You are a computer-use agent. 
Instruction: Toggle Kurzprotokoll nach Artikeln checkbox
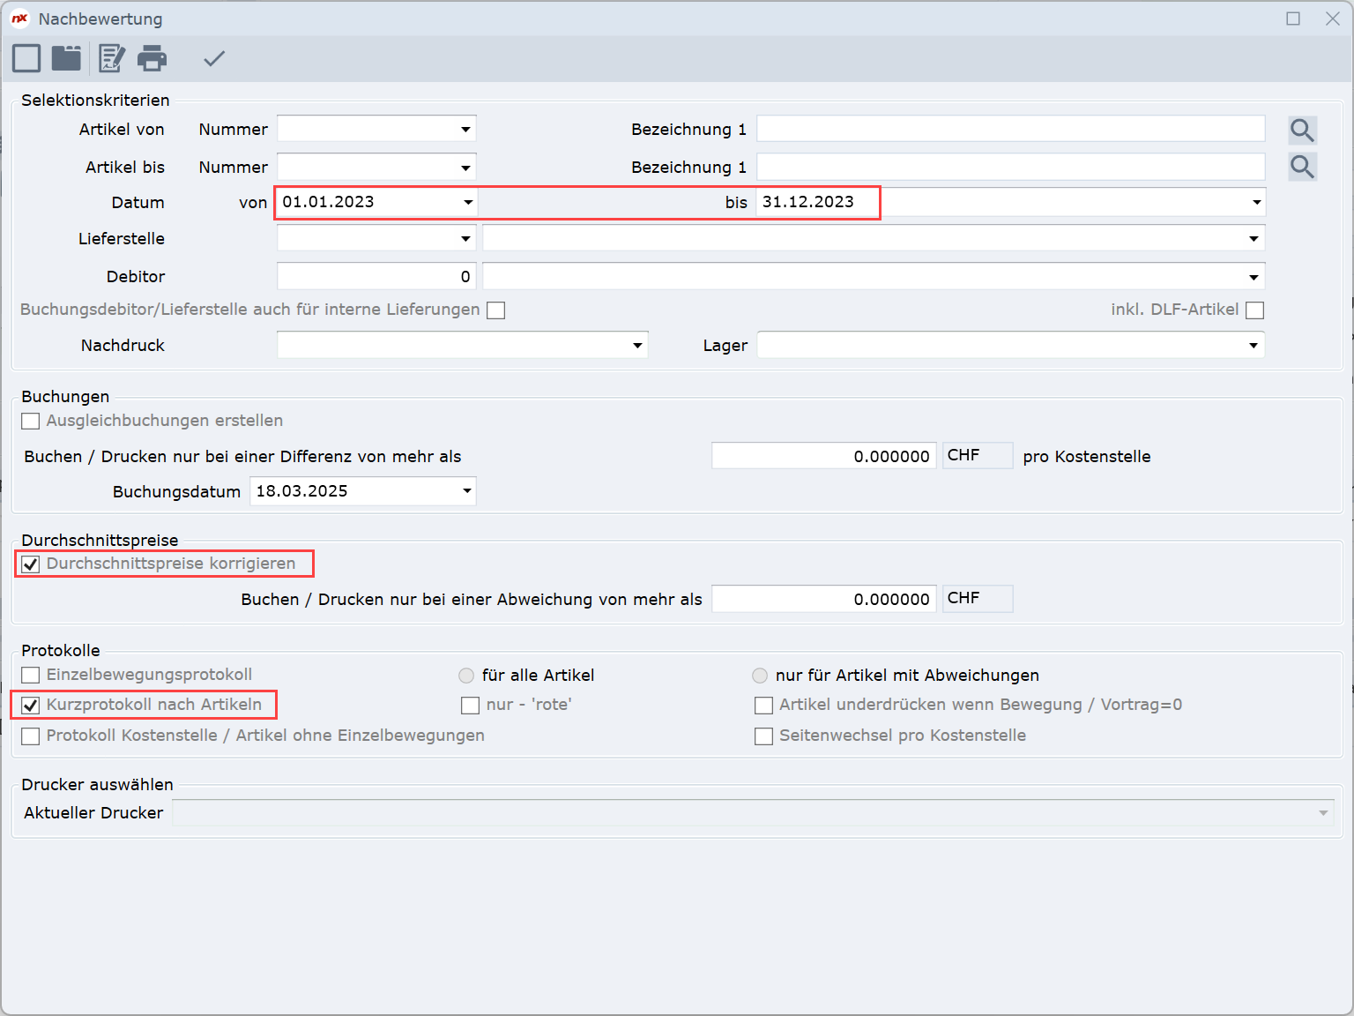[31, 706]
